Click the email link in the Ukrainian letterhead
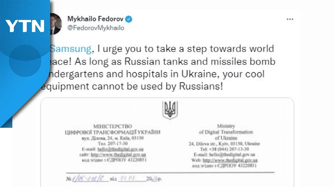The width and height of the screenshot is (334, 187). pos(120,149)
